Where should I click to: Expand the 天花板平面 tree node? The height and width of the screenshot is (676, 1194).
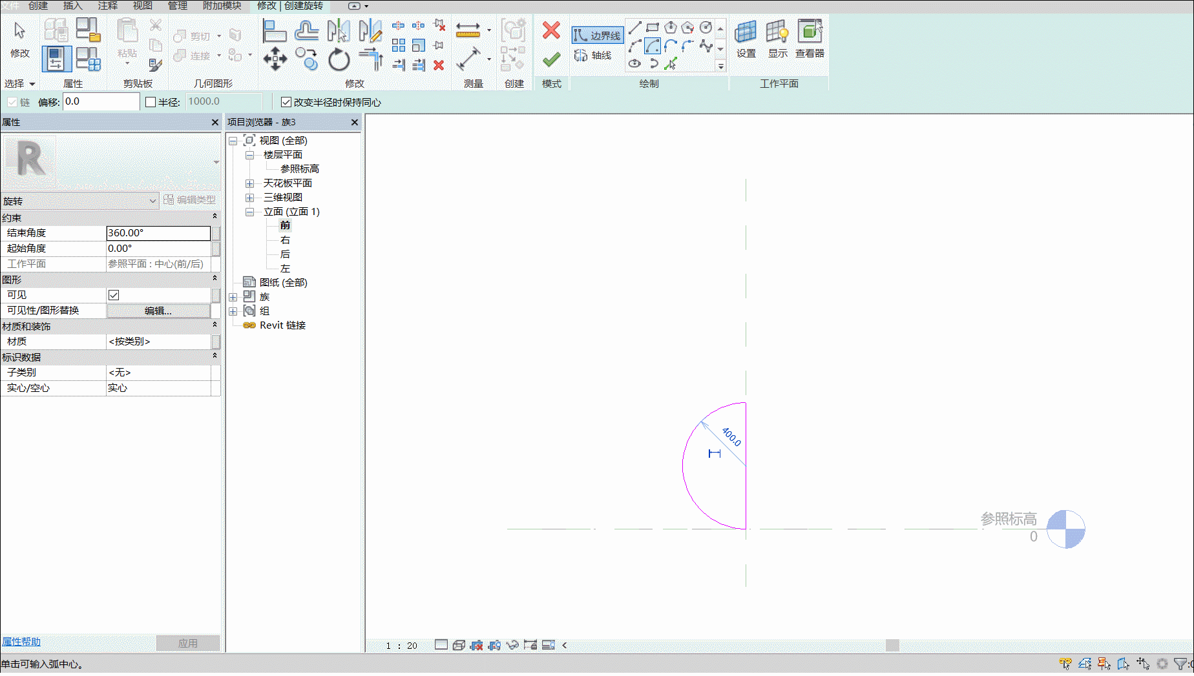click(x=249, y=183)
